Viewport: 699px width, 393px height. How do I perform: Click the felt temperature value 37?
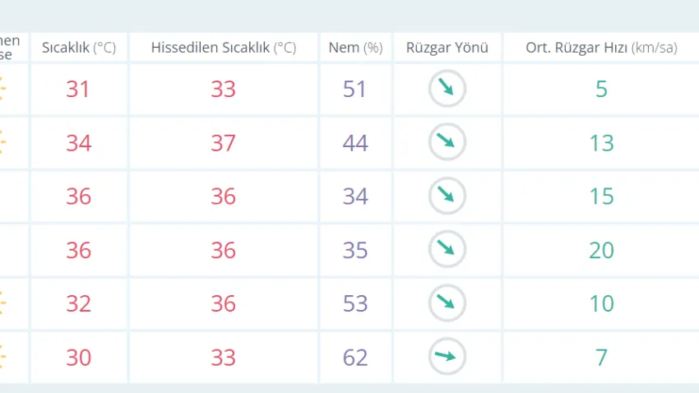tap(223, 142)
